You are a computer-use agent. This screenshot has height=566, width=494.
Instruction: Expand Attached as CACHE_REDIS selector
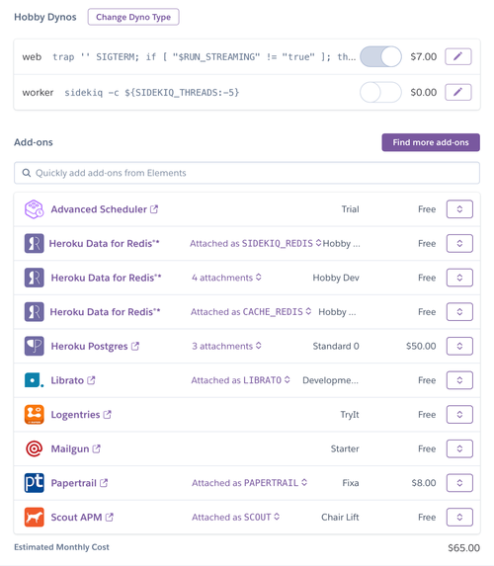251,312
